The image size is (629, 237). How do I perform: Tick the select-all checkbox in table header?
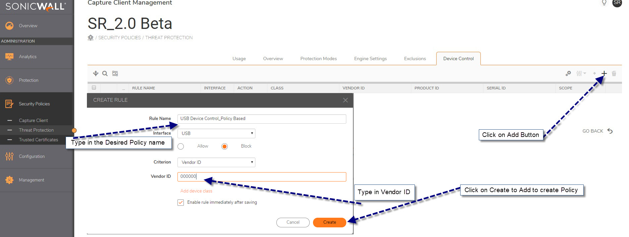point(94,88)
